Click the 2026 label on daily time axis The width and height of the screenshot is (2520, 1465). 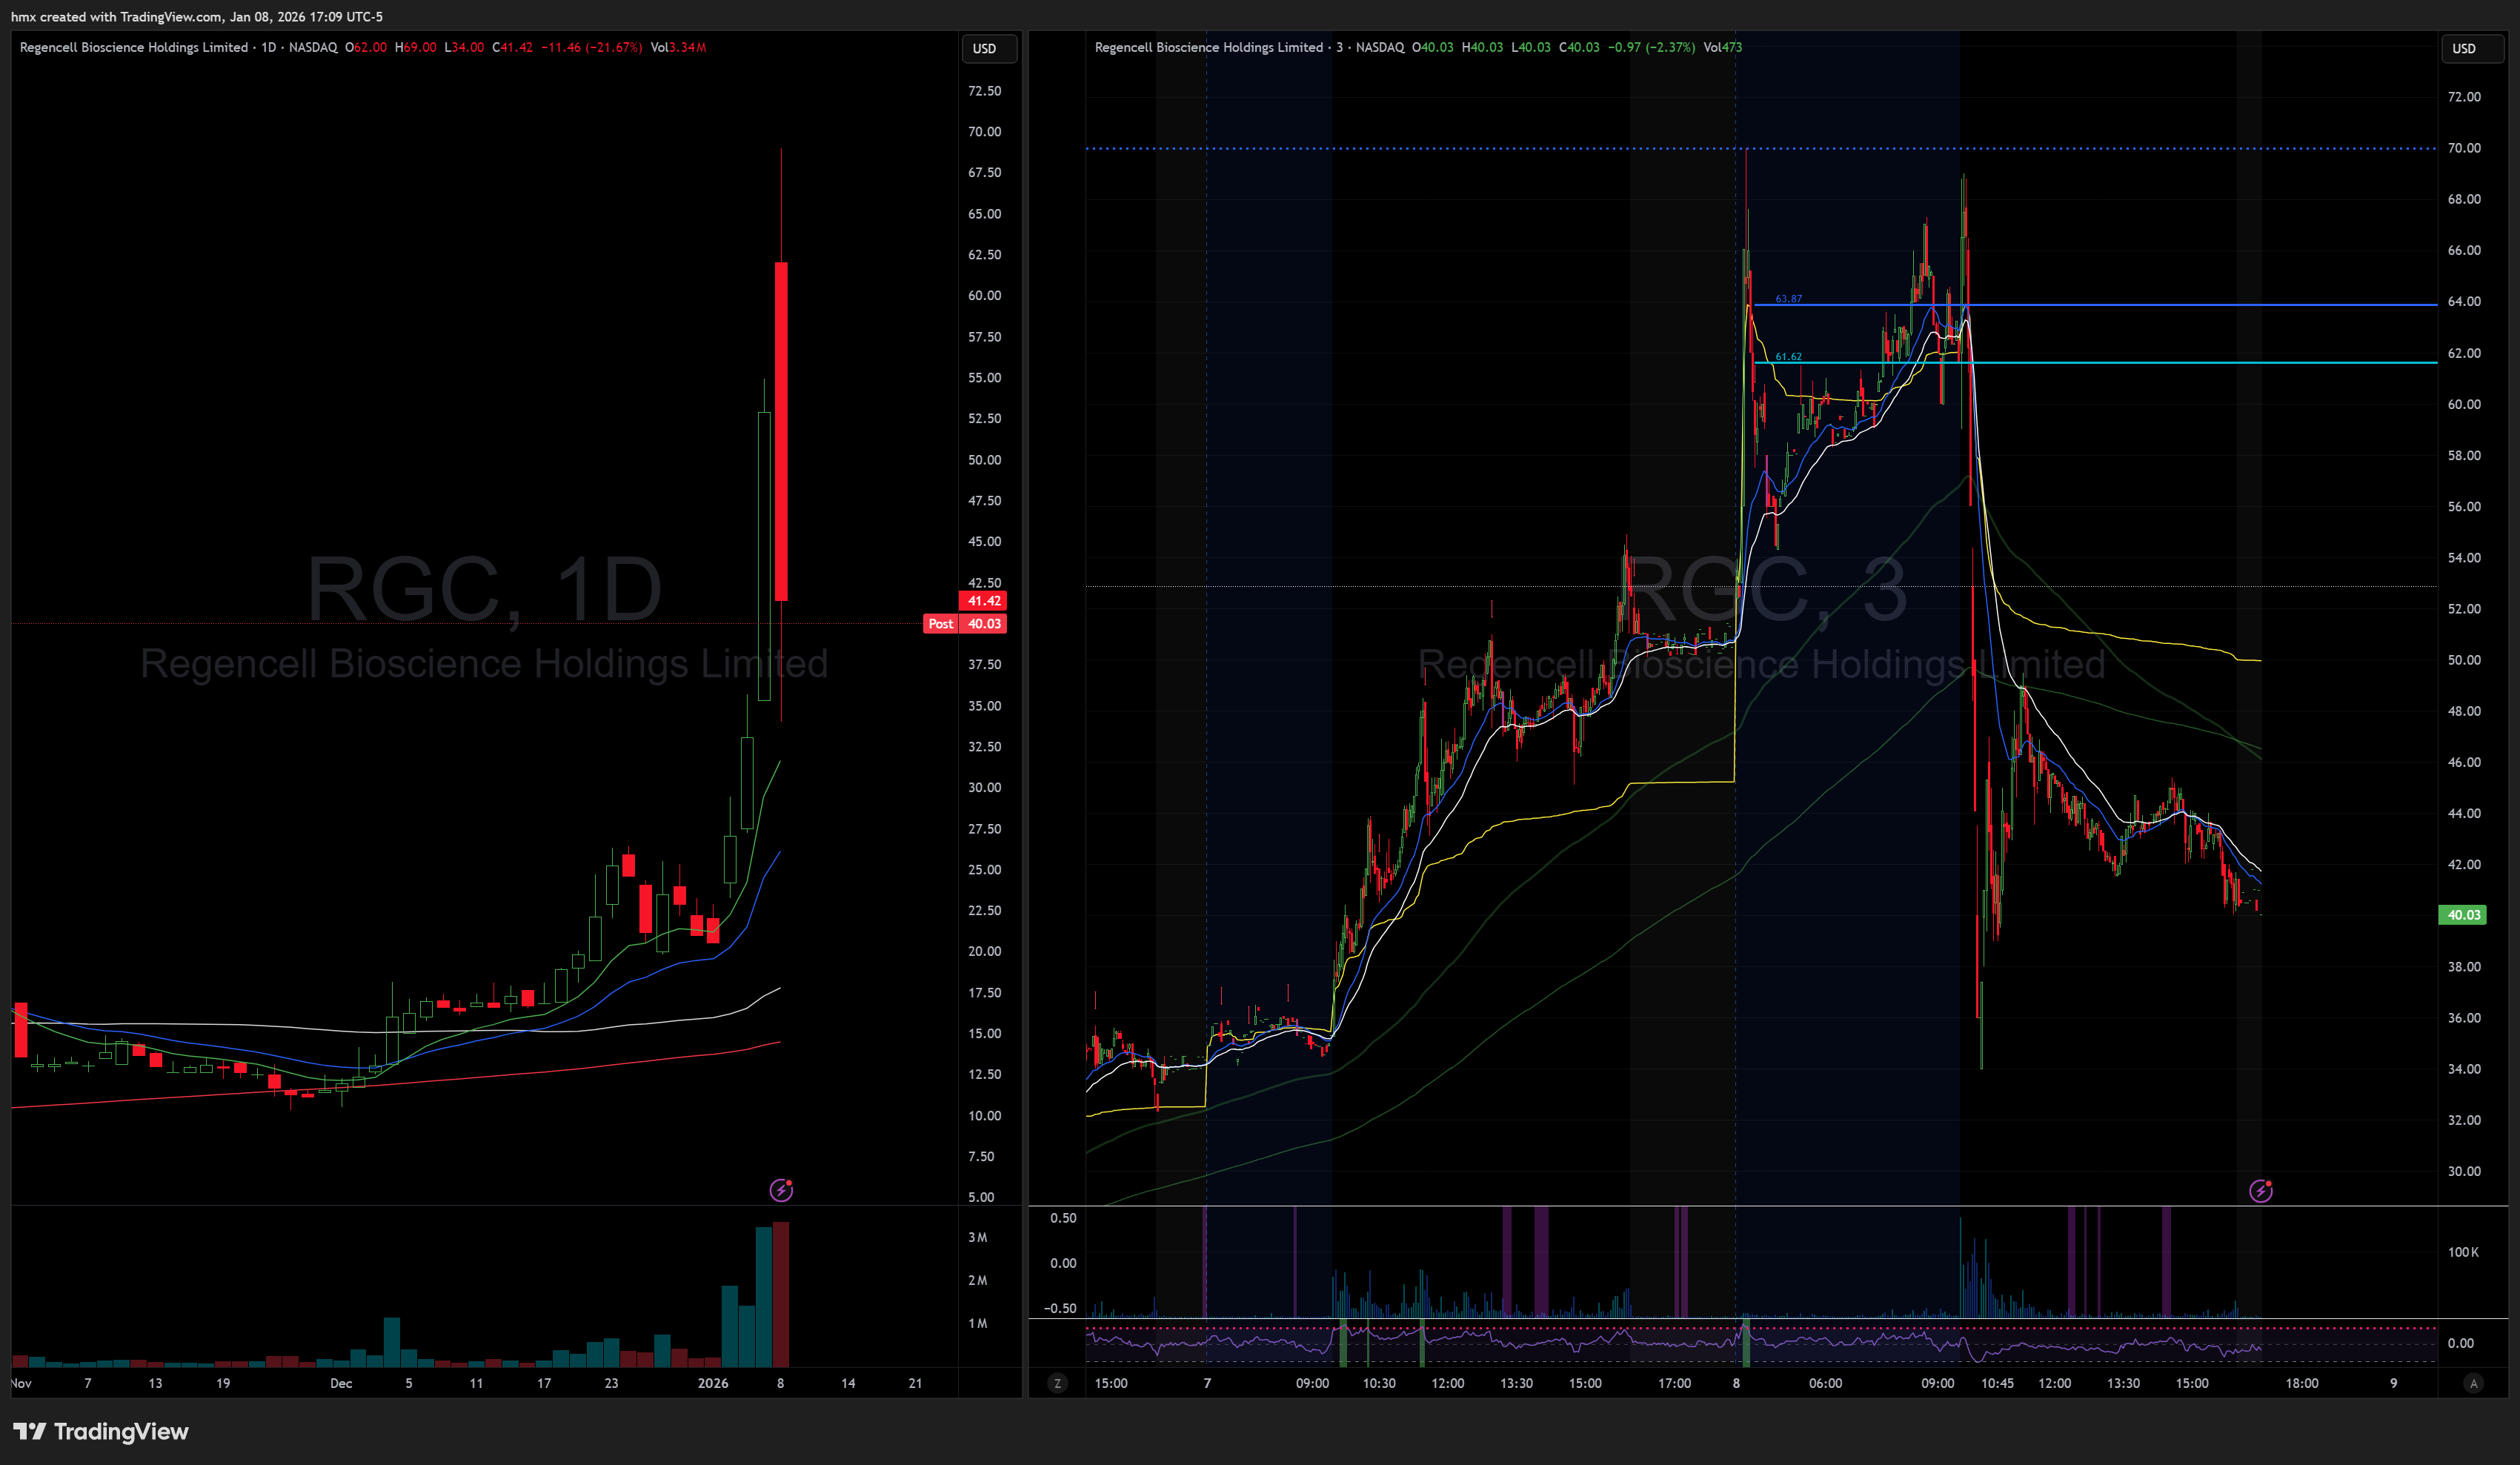click(713, 1383)
